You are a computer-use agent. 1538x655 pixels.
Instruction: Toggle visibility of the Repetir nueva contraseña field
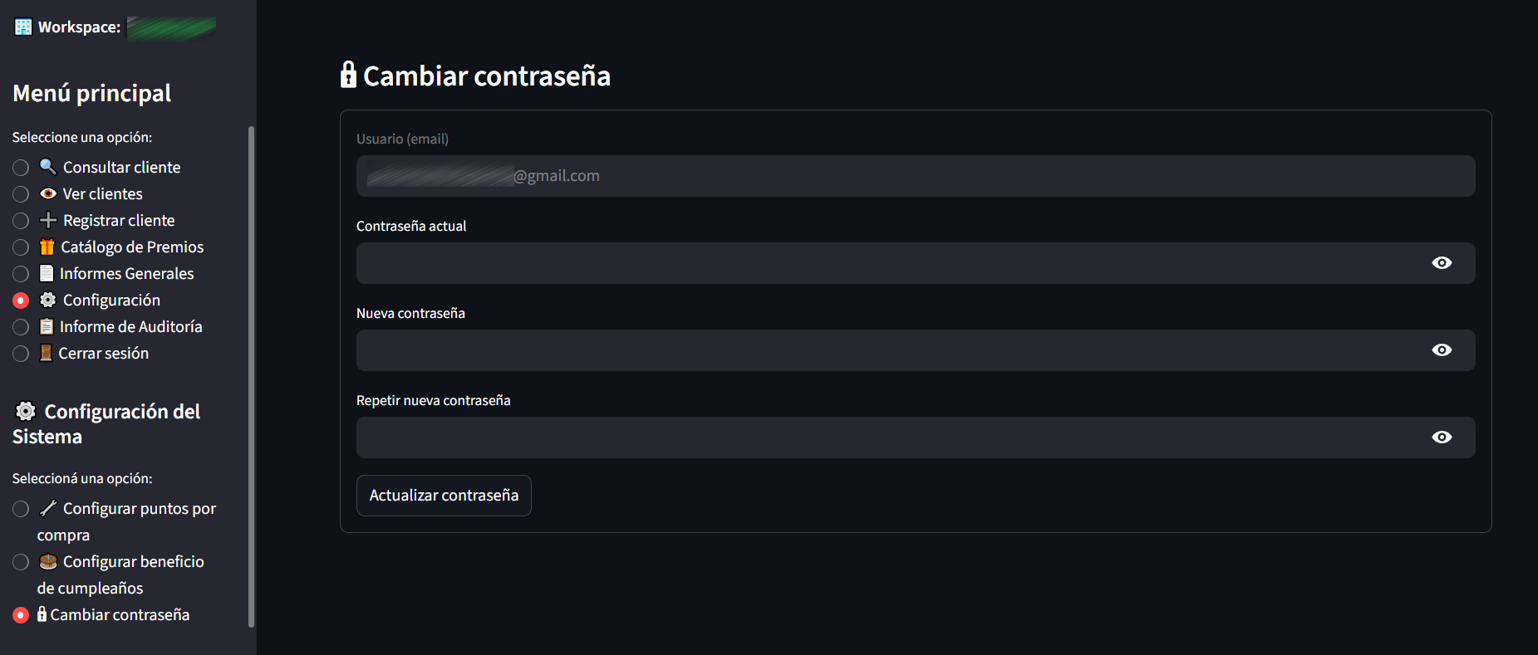point(1442,437)
